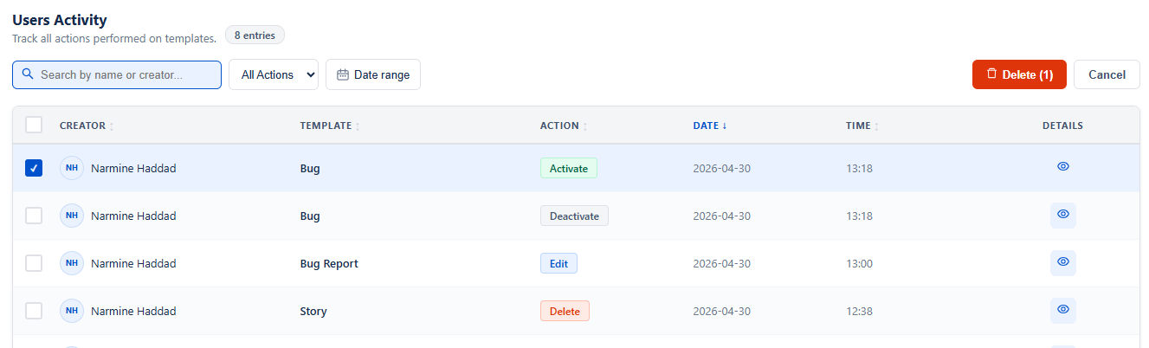Focus the search by name or creator field
The image size is (1149, 348).
click(117, 74)
